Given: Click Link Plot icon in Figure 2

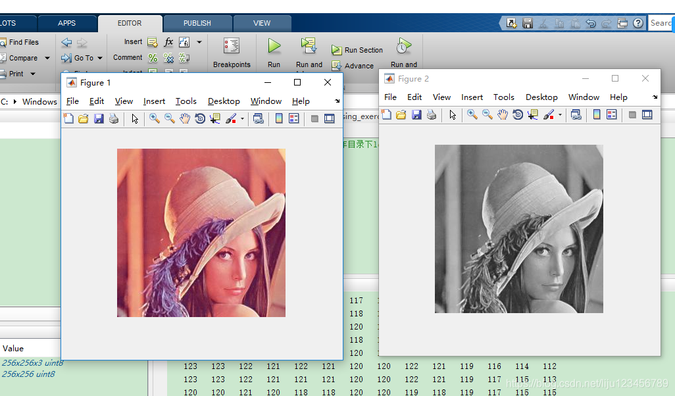Looking at the screenshot, I should [x=576, y=114].
